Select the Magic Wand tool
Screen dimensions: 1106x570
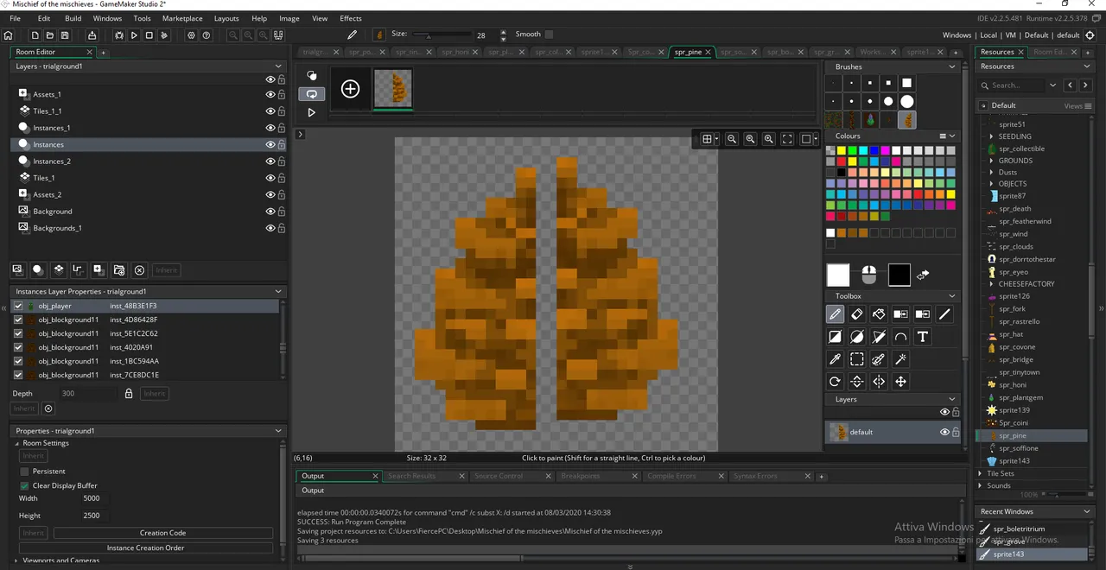(x=900, y=359)
